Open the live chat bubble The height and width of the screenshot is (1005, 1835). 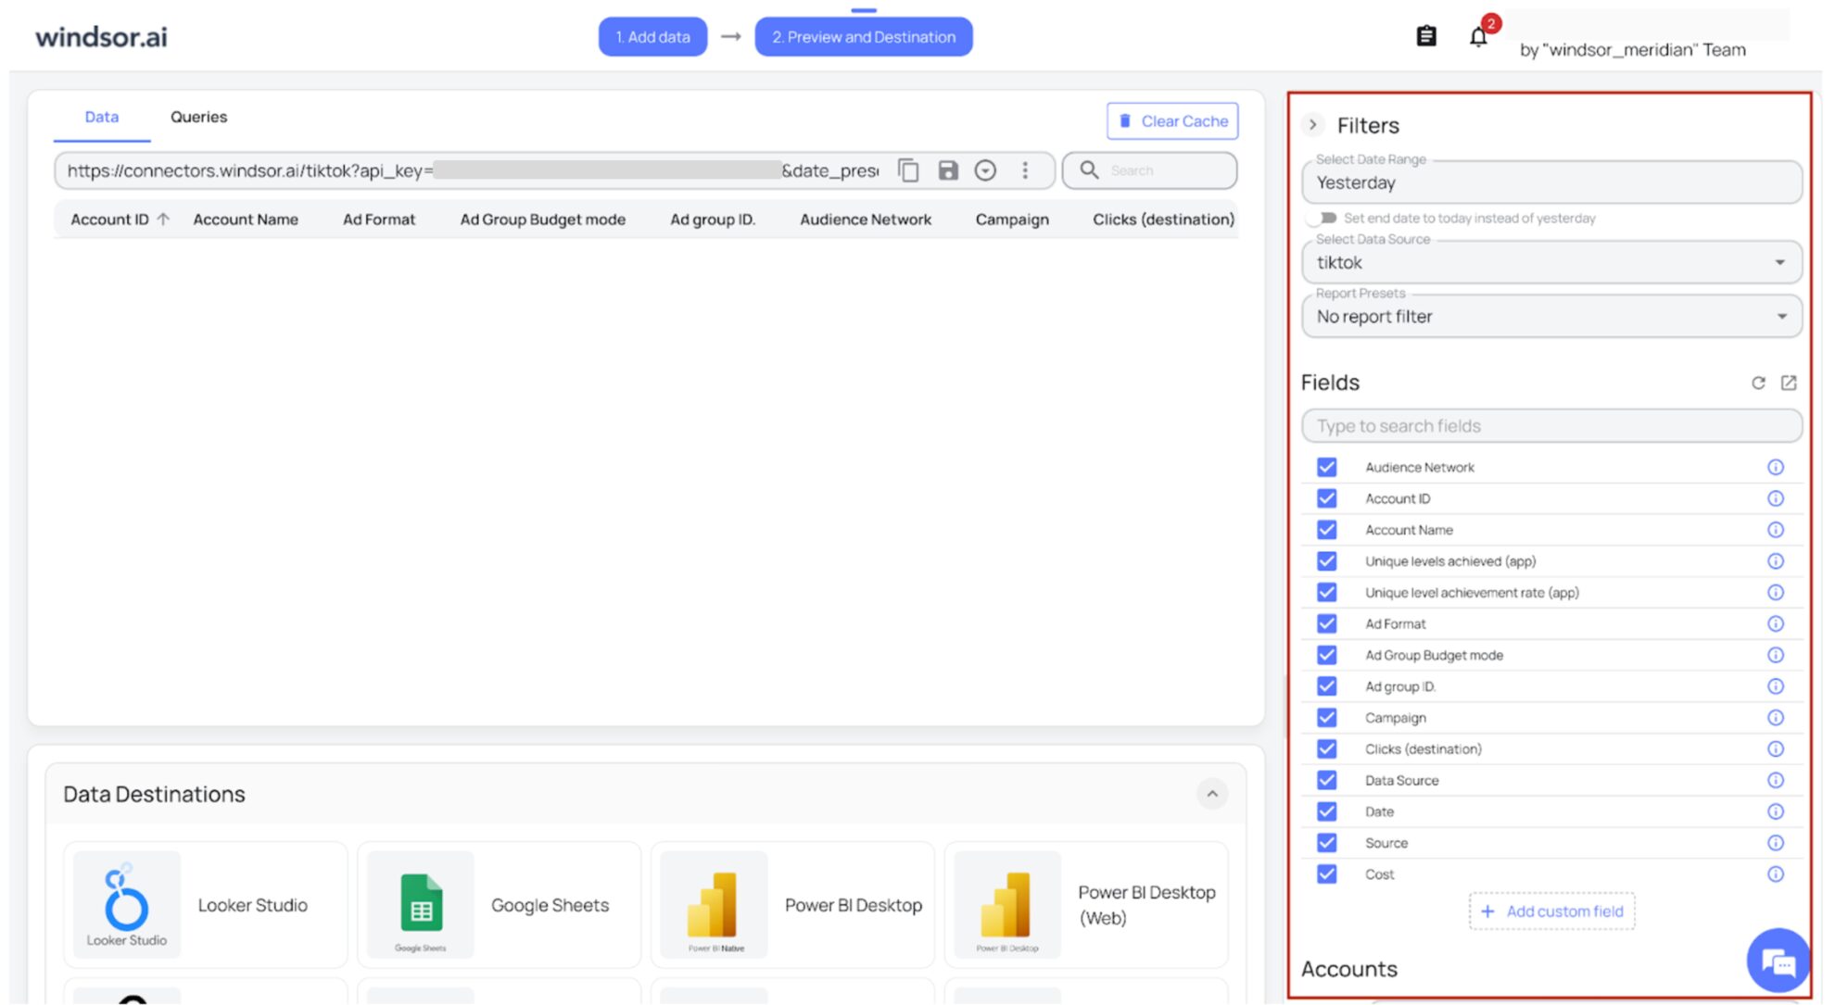click(x=1778, y=961)
